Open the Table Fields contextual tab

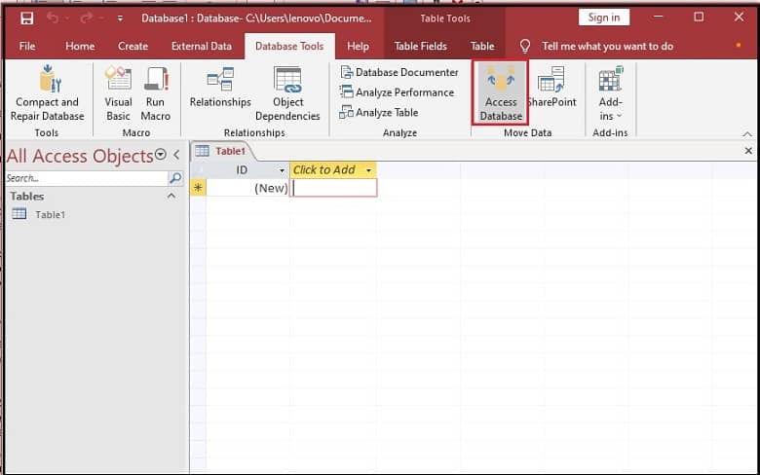[420, 46]
